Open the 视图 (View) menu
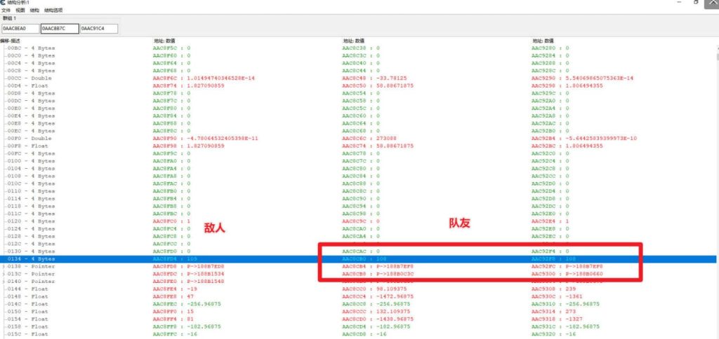This screenshot has height=339, width=719. pyautogui.click(x=20, y=11)
